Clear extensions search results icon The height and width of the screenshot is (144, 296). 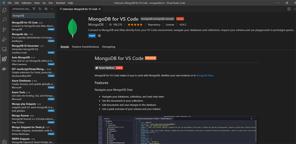click(x=46, y=9)
